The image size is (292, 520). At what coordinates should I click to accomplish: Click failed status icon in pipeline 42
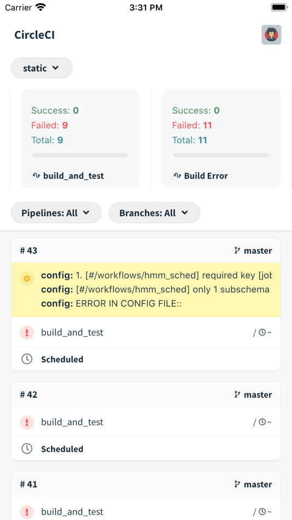(x=27, y=422)
